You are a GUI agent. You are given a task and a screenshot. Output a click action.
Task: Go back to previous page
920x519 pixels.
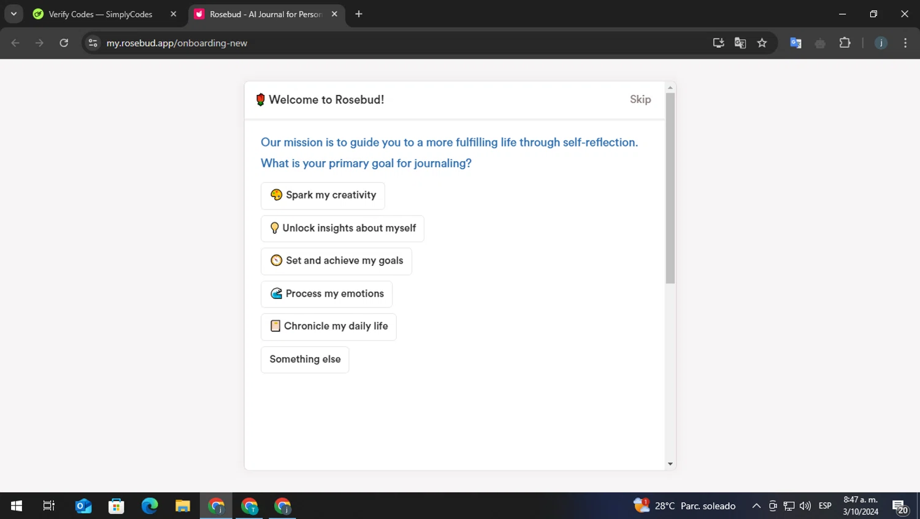tap(15, 43)
